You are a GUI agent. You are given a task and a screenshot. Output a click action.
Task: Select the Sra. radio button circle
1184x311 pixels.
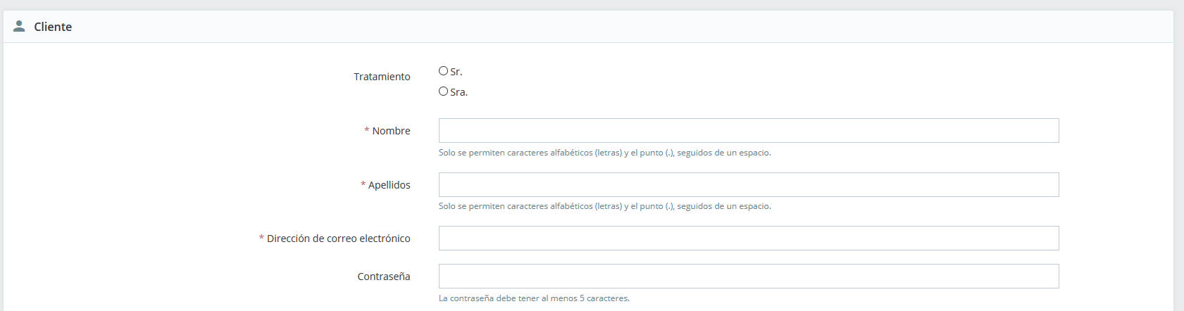tap(443, 91)
